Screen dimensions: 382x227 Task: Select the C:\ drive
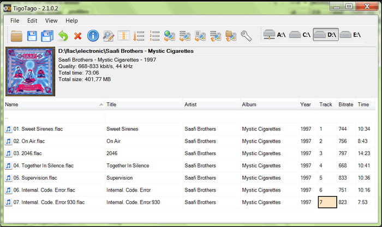tap(300, 35)
